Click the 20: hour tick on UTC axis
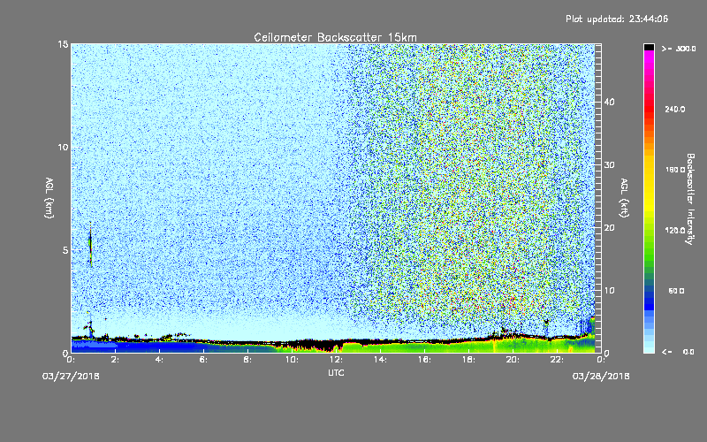 coord(513,360)
